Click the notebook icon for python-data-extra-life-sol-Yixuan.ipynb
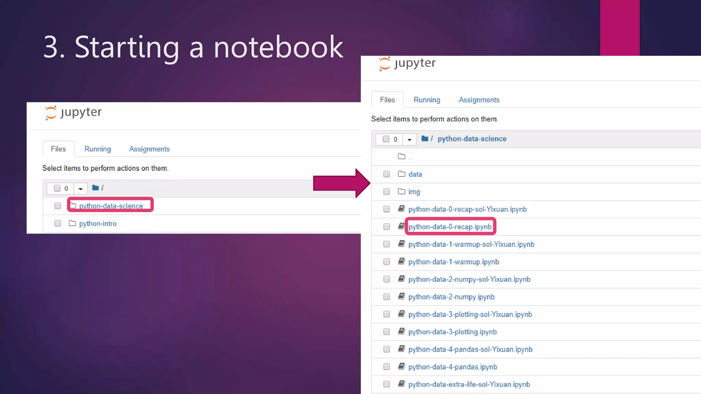 tap(402, 384)
